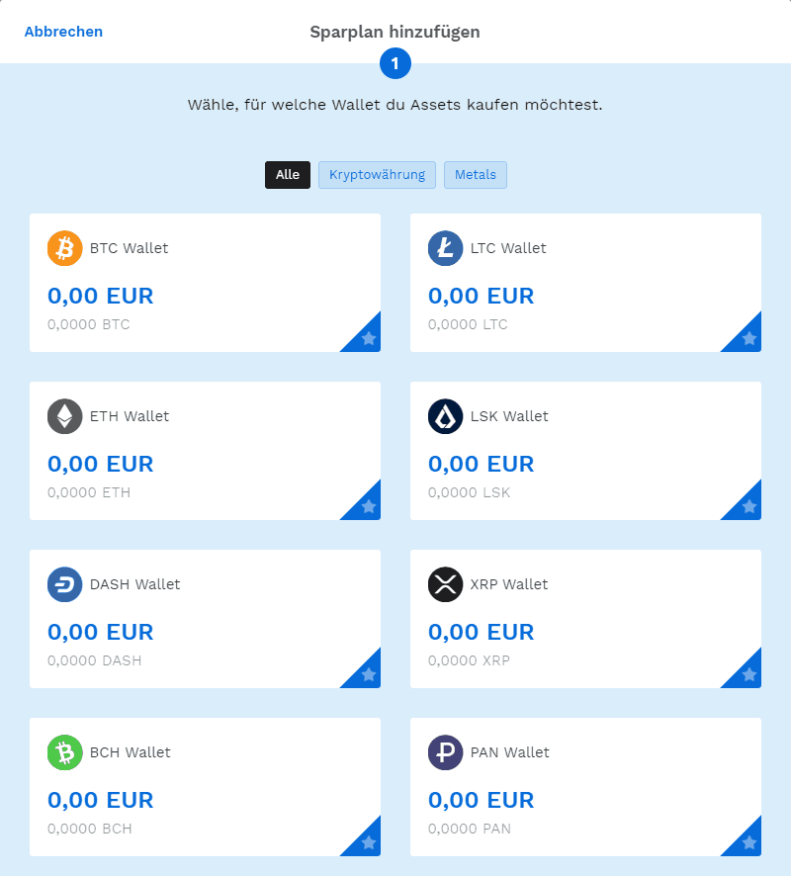The image size is (791, 876).
Task: Click Abbrechen to cancel the savings plan
Action: click(x=63, y=32)
